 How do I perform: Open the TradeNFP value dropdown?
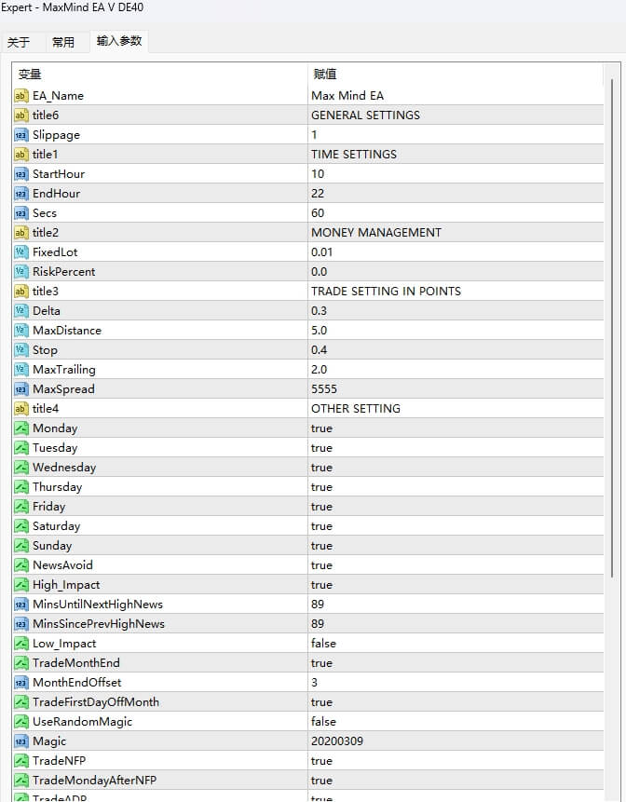321,760
